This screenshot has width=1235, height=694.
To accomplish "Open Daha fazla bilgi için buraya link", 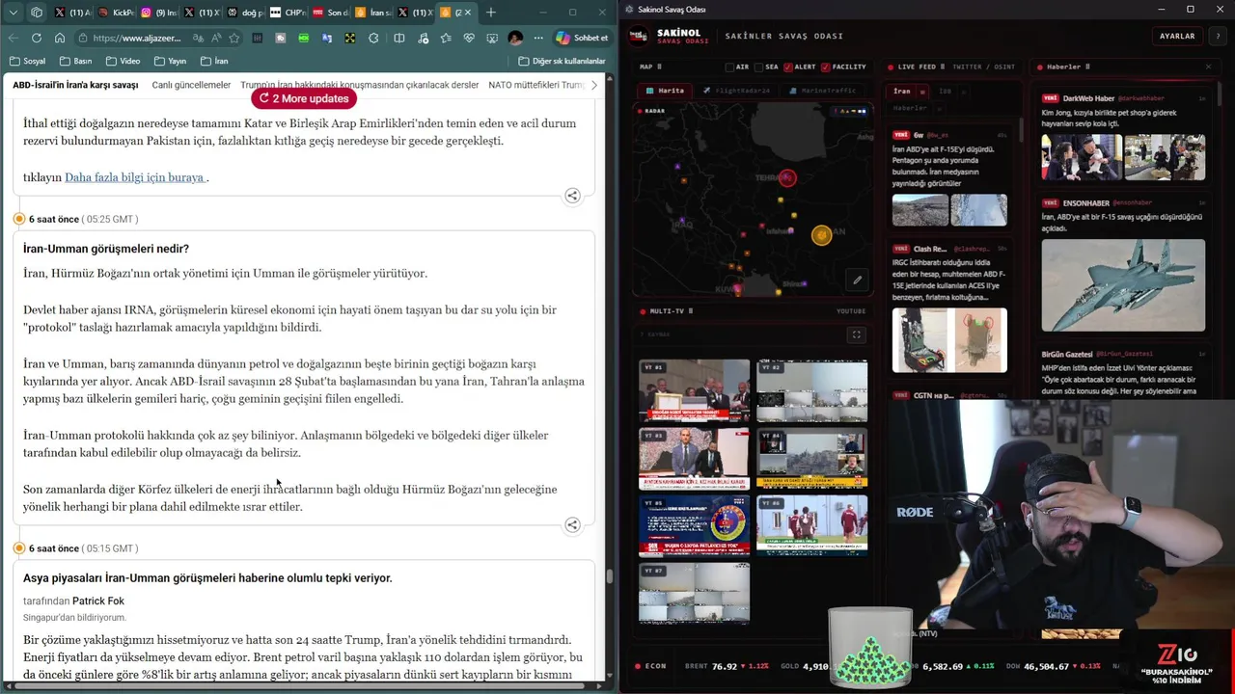I will coord(134,177).
